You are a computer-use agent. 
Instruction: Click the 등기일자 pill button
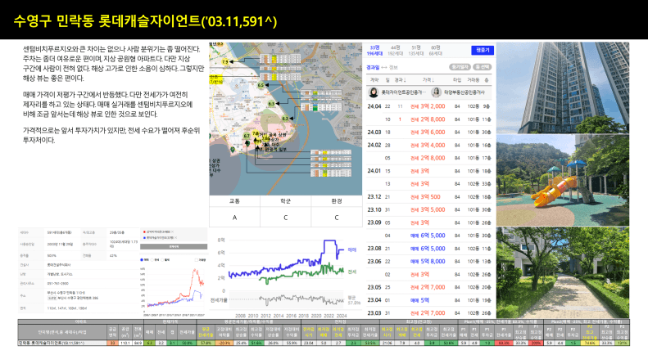(460, 67)
